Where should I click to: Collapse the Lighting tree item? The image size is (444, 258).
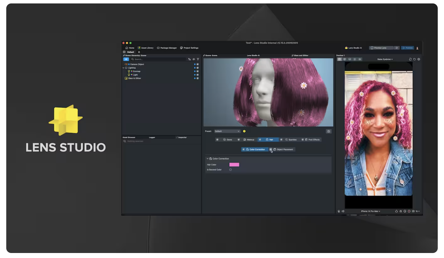point(123,68)
